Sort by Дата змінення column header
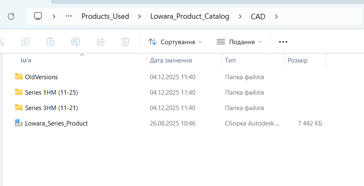 point(171,60)
